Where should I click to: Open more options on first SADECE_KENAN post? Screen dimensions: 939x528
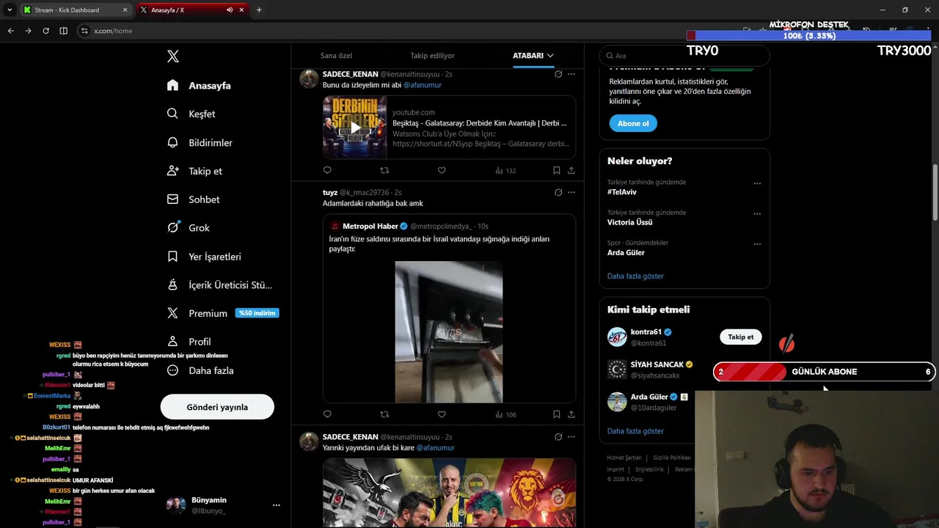[571, 74]
